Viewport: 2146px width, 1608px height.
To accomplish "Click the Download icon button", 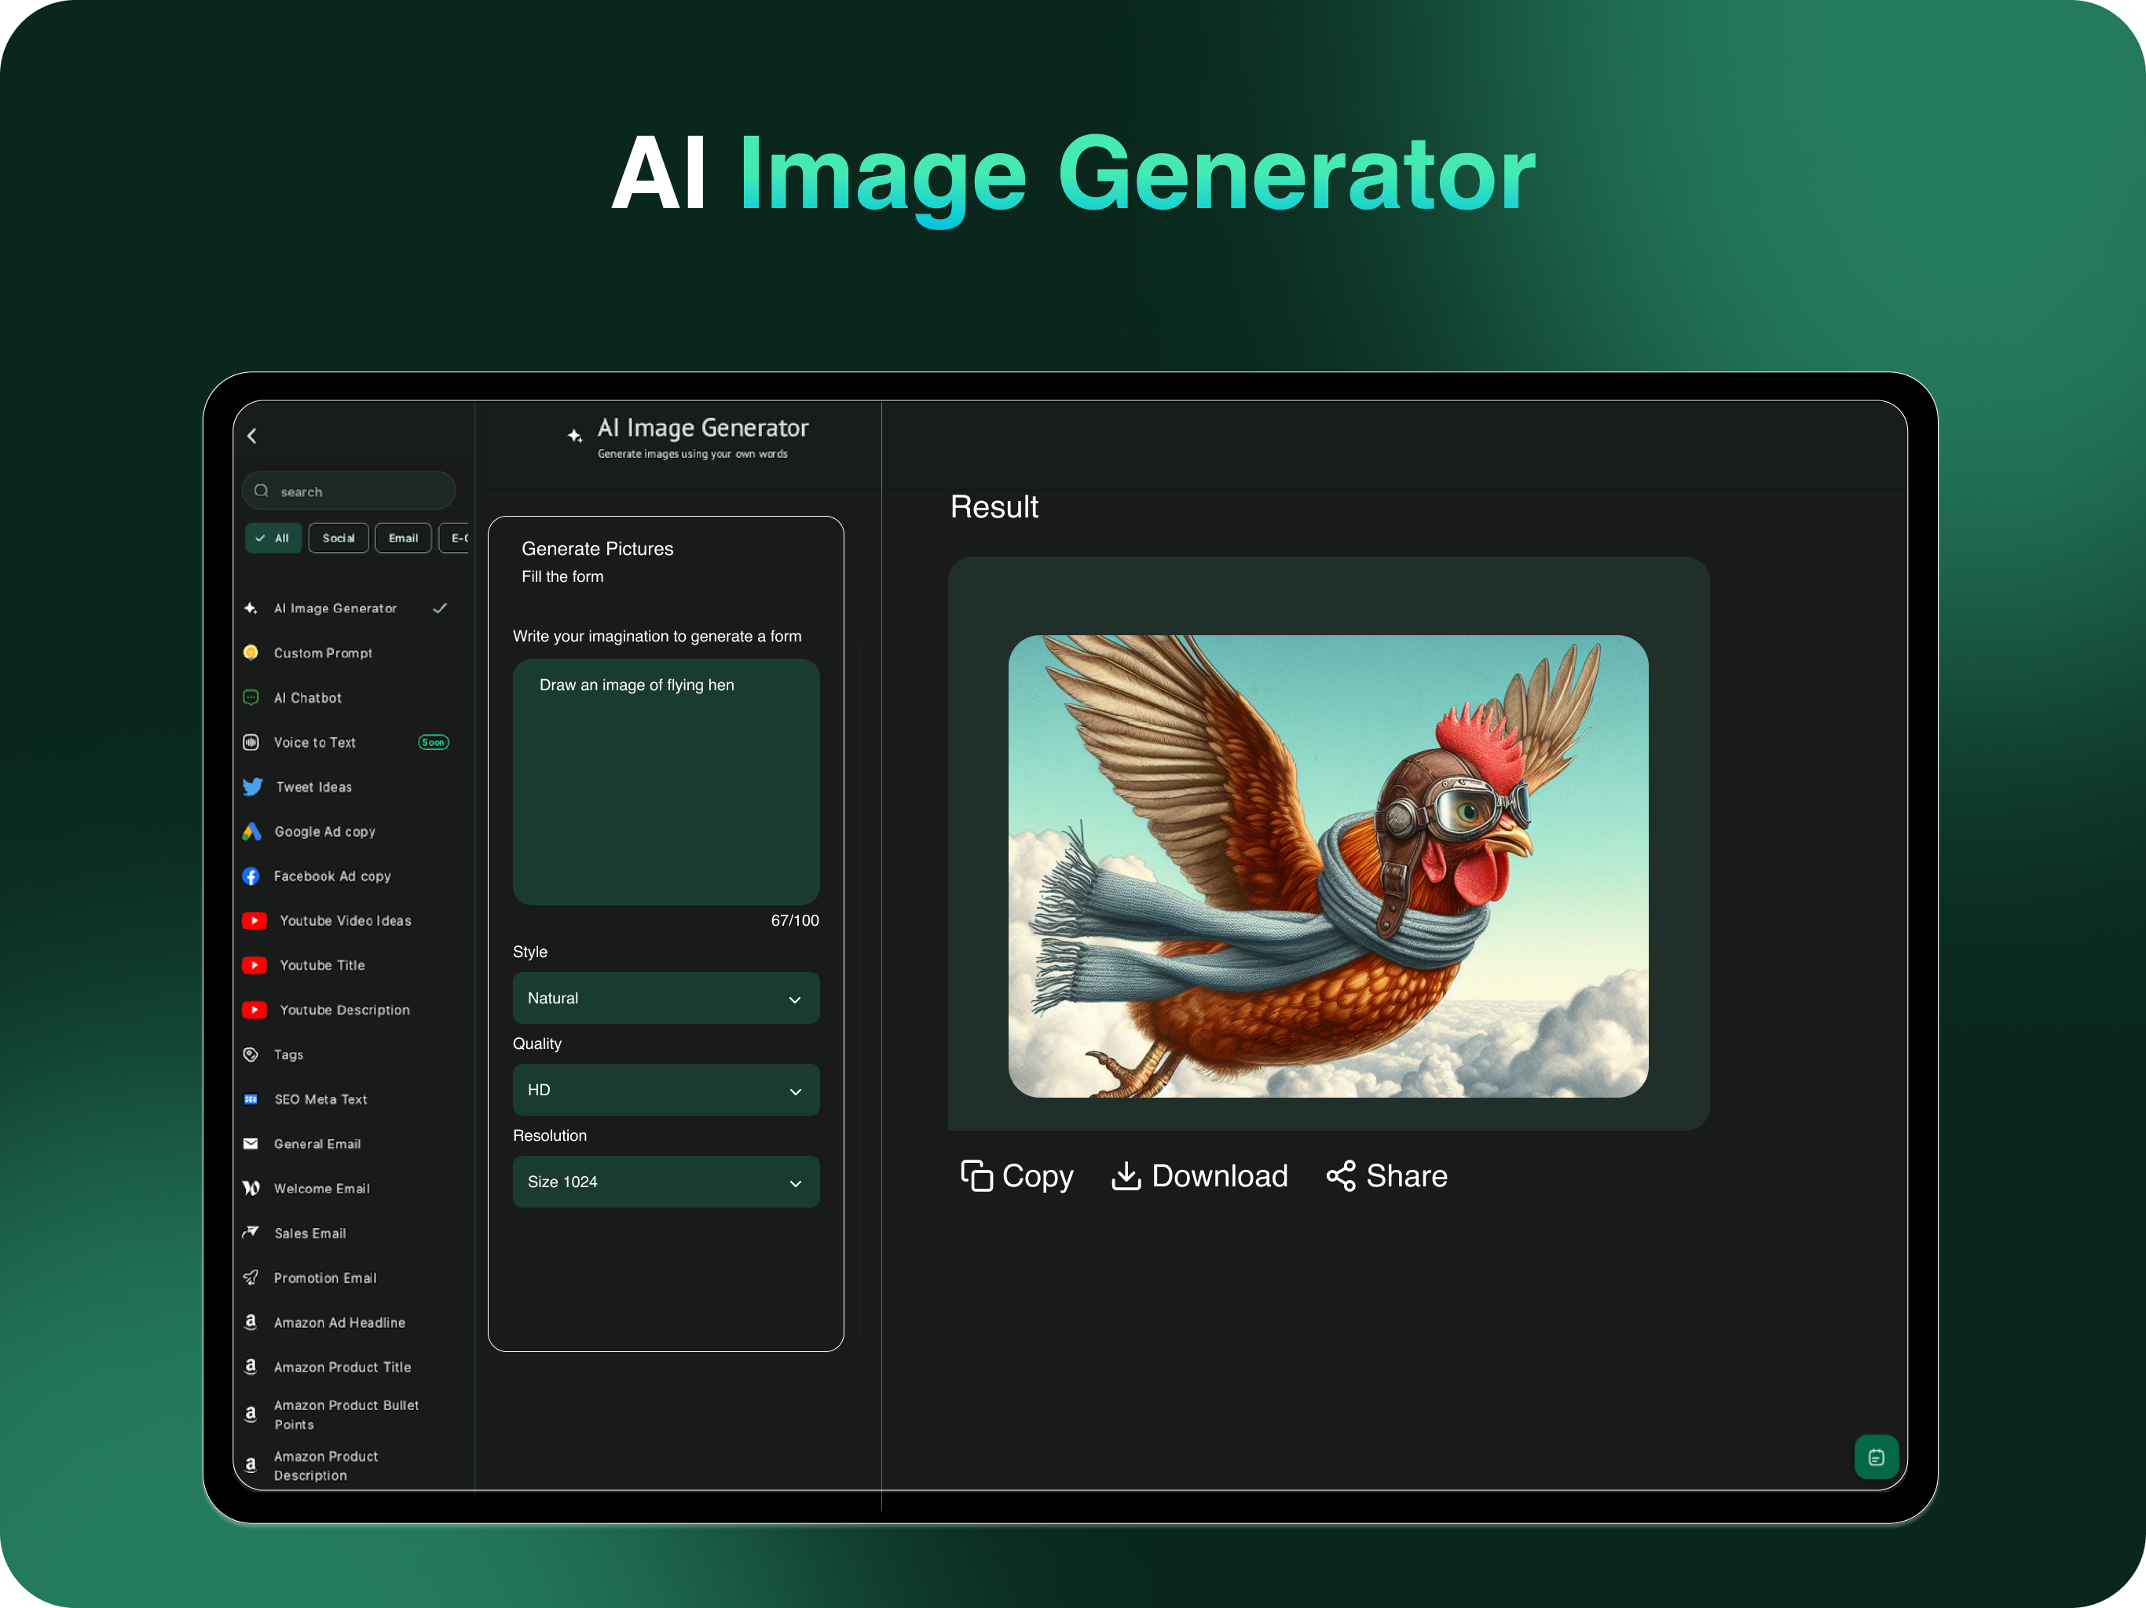I will 1126,1175.
